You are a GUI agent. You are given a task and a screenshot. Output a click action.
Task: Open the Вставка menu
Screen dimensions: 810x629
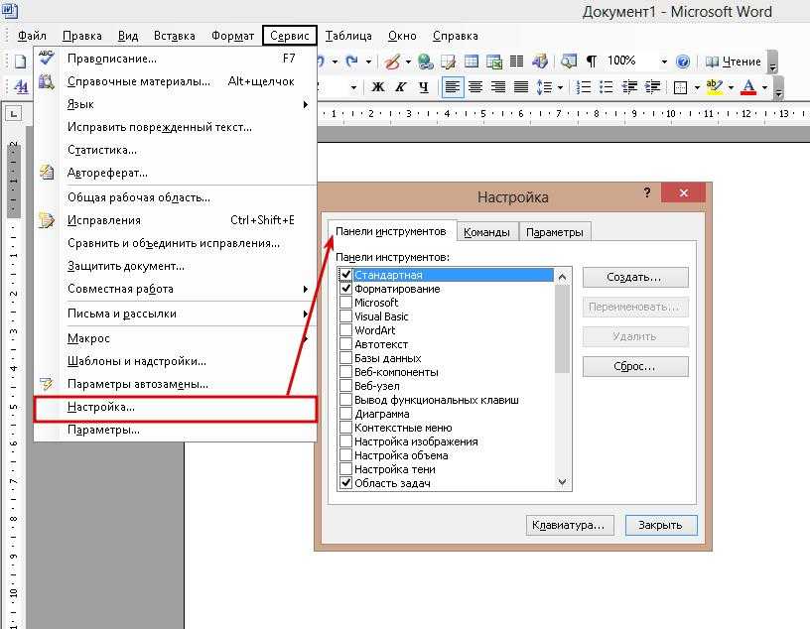click(174, 36)
